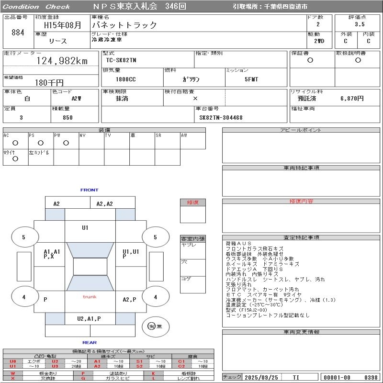This screenshot has height=383, width=383.
Task: Check the PW equipment circle
Action: point(66,143)
